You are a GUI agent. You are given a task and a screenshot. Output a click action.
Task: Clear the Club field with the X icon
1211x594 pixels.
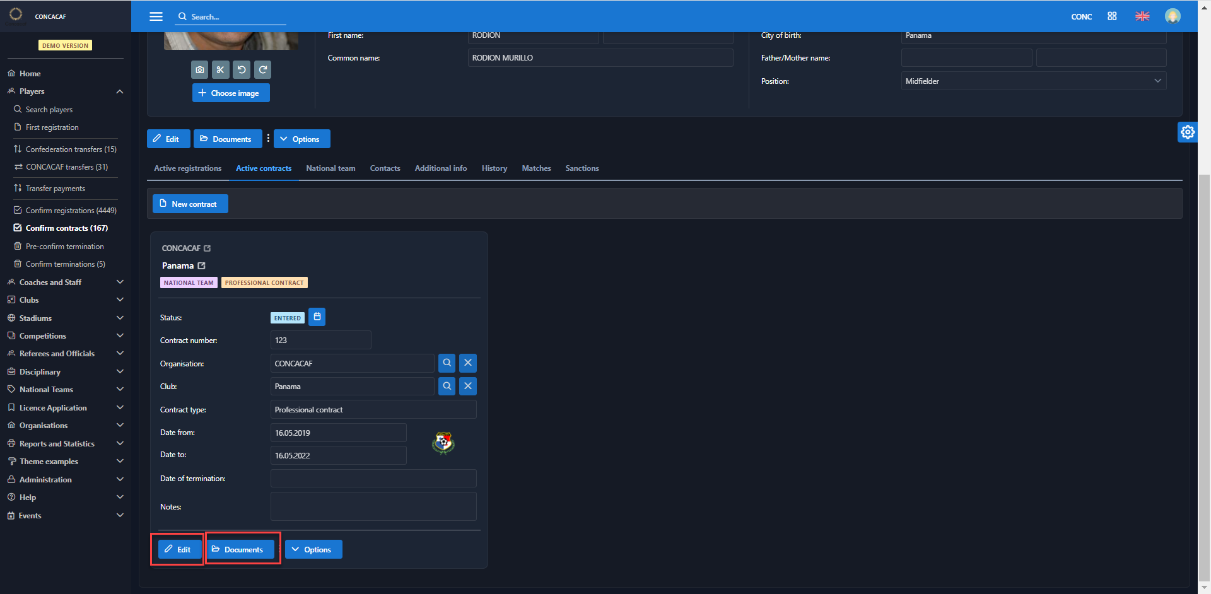click(467, 386)
